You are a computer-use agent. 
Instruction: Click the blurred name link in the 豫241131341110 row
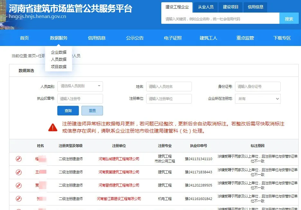pos(41,159)
